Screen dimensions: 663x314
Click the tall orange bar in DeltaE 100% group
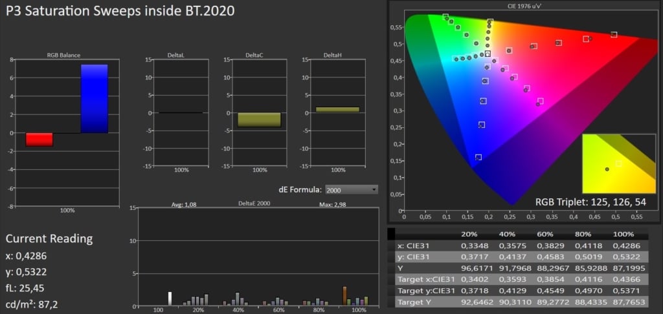(x=344, y=295)
